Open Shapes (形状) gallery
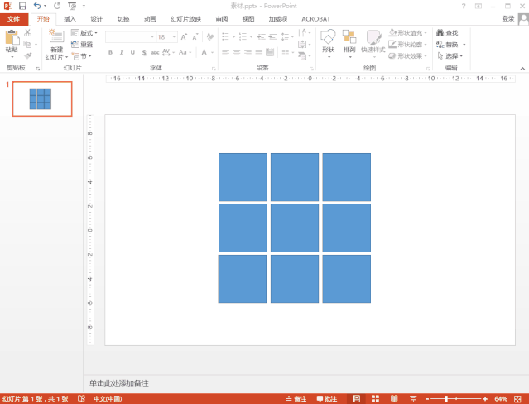The height and width of the screenshot is (404, 529). (x=328, y=44)
